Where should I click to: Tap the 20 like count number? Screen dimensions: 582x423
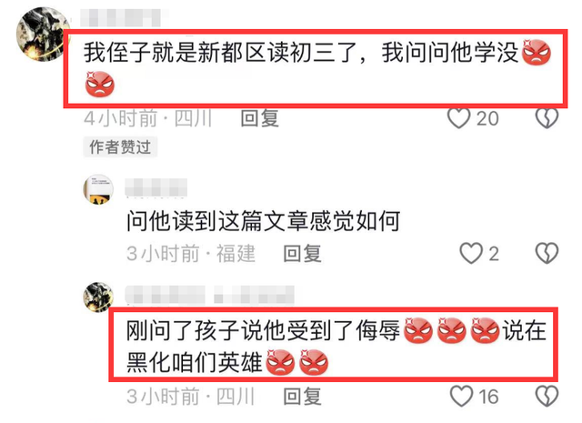click(487, 119)
